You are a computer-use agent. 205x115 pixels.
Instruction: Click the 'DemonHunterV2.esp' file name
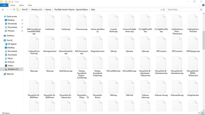point(66,52)
